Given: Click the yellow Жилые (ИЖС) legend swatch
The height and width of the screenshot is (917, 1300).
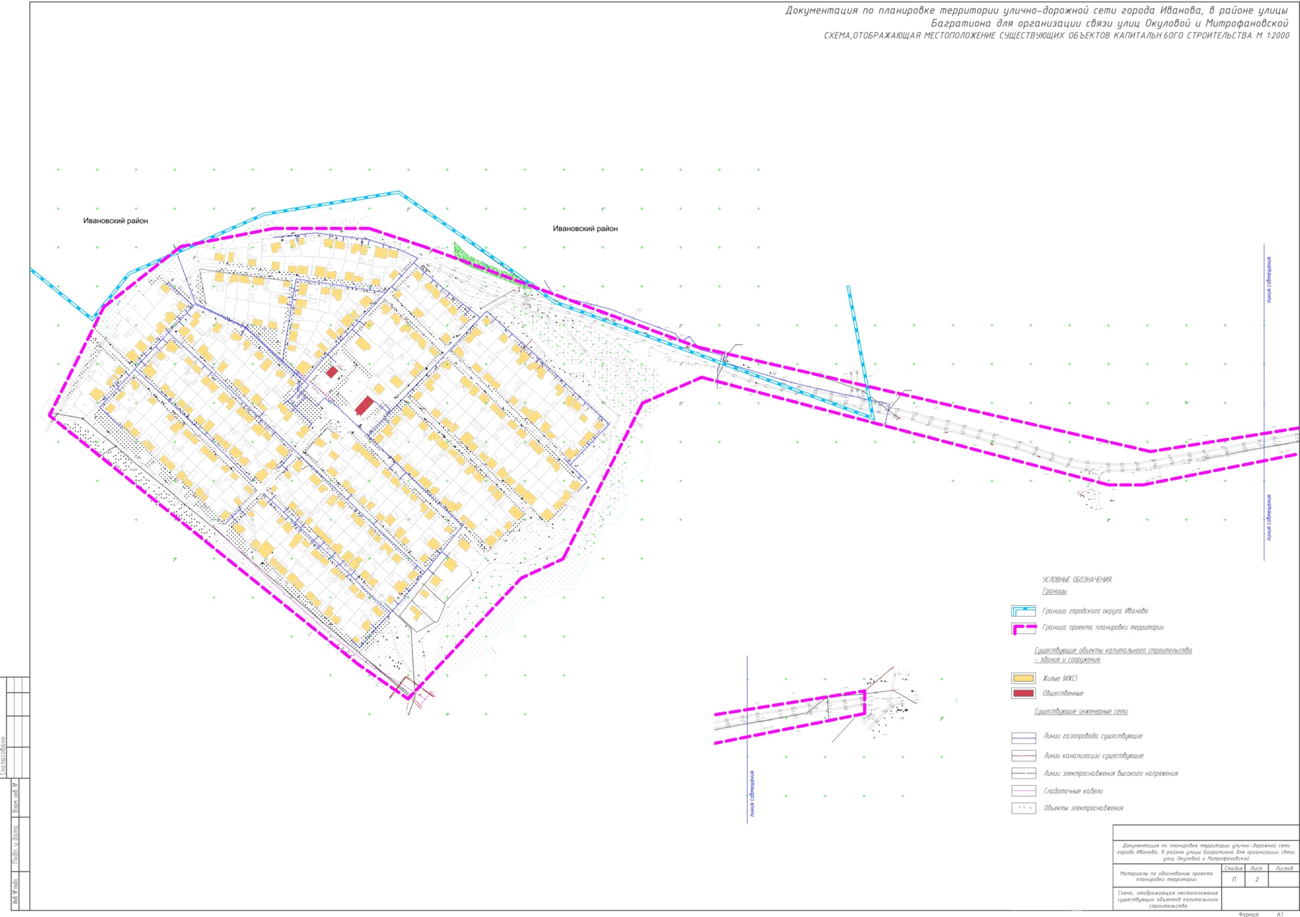Looking at the screenshot, I should point(1023,678).
